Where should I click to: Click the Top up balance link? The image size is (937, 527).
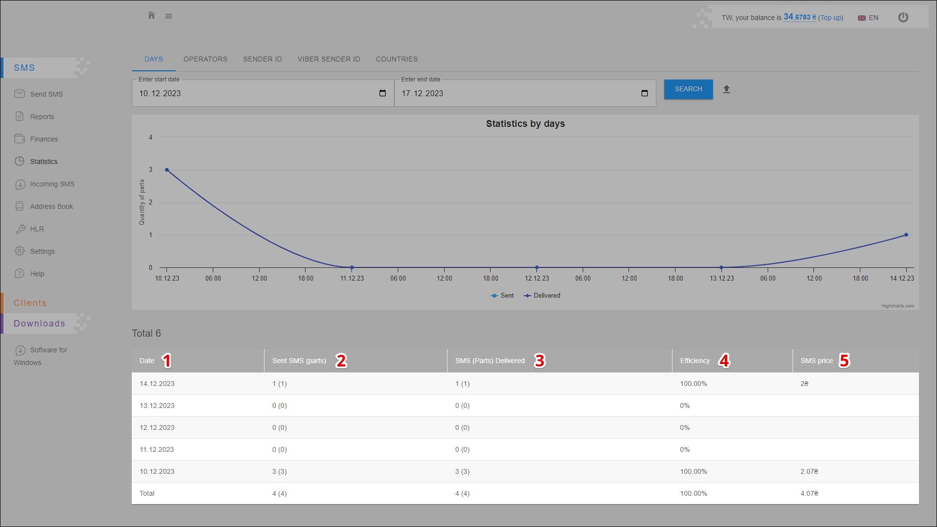tap(831, 18)
